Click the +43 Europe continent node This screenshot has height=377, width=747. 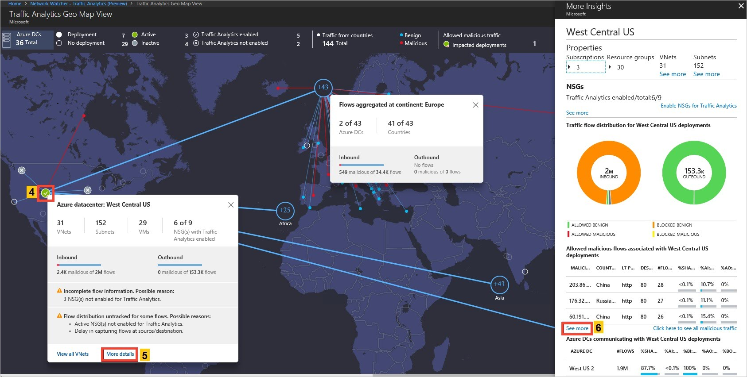(x=323, y=87)
